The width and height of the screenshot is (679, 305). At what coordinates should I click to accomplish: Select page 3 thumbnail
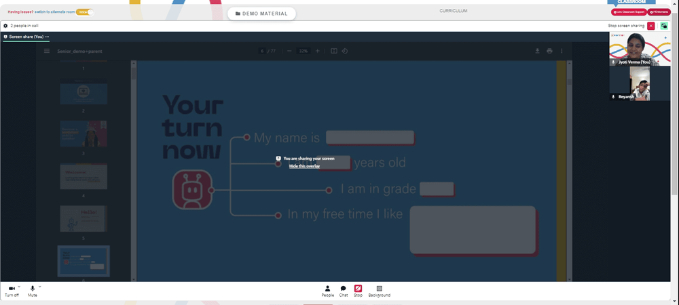pyautogui.click(x=83, y=134)
